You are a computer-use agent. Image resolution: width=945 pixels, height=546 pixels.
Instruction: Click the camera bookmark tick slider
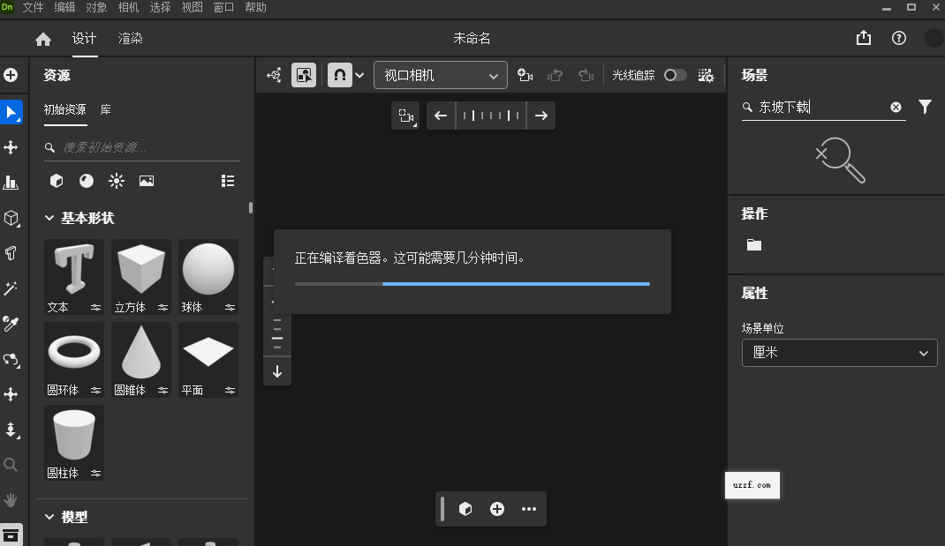pyautogui.click(x=490, y=115)
